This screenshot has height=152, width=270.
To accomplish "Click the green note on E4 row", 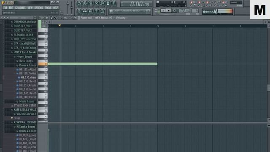I will pyautogui.click(x=103, y=64).
